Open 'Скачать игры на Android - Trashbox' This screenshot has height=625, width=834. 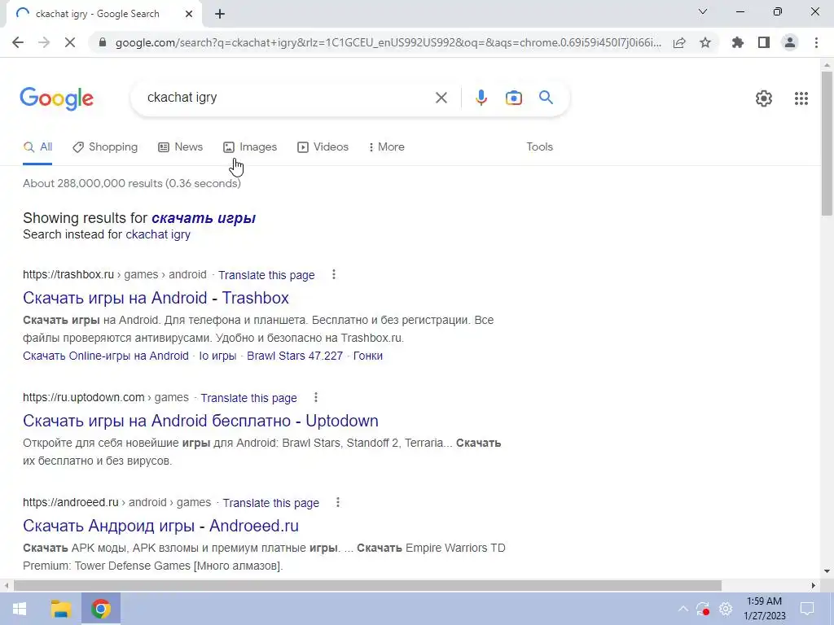[x=156, y=298]
